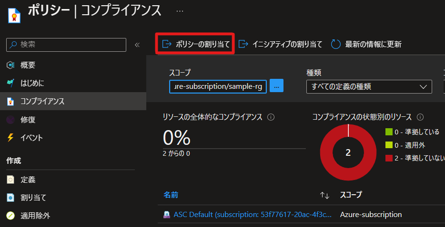Click the yellow-green 適用外 legend swatch
This screenshot has width=445, height=227.
(389, 145)
